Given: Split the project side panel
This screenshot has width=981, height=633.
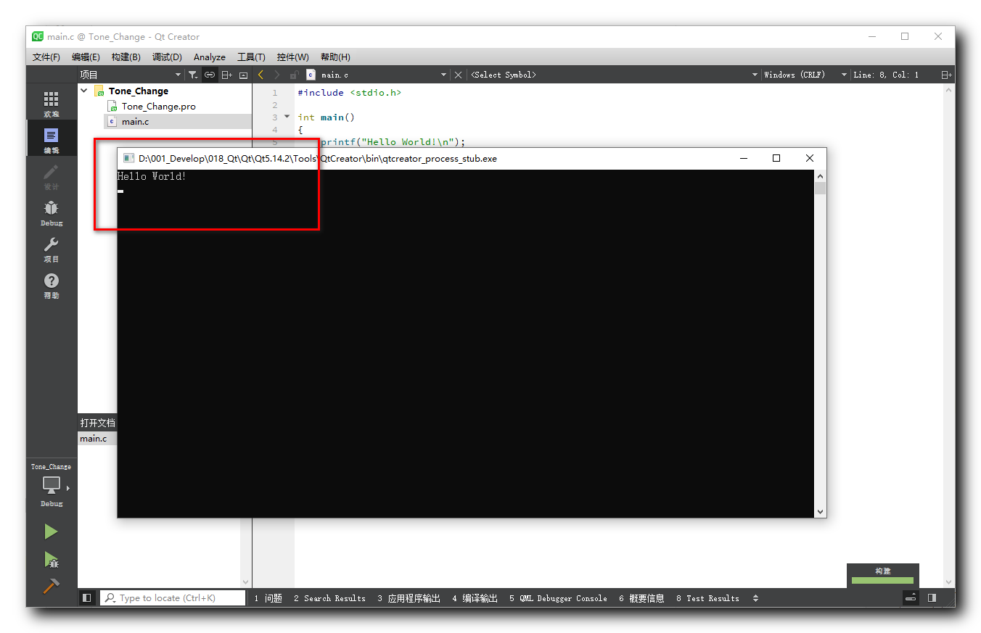Looking at the screenshot, I should [226, 75].
